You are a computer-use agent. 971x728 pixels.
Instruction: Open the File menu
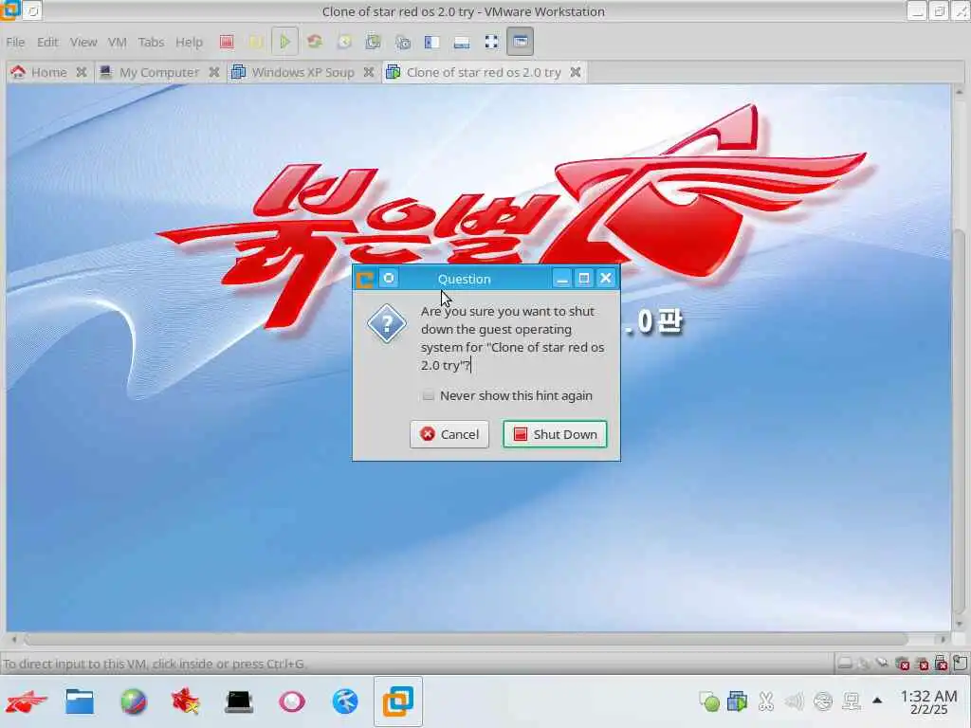(x=15, y=42)
